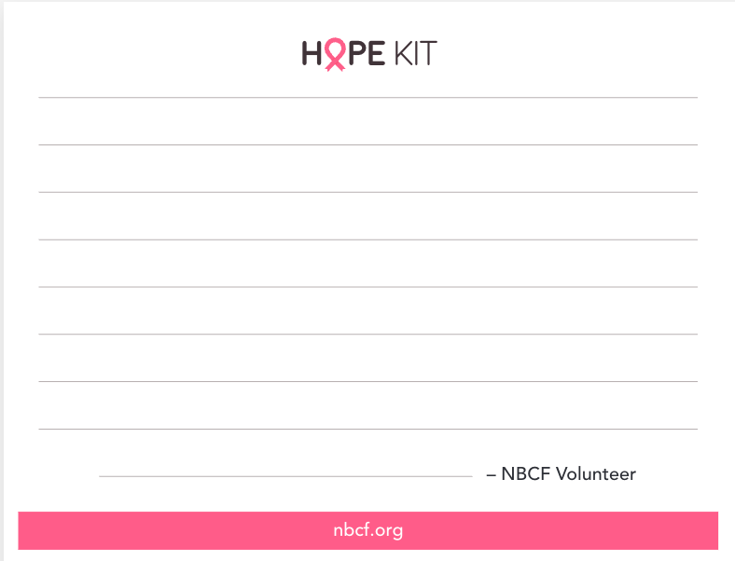
Task: Click the letter "E" in the HOPE logo
Action: (x=375, y=54)
